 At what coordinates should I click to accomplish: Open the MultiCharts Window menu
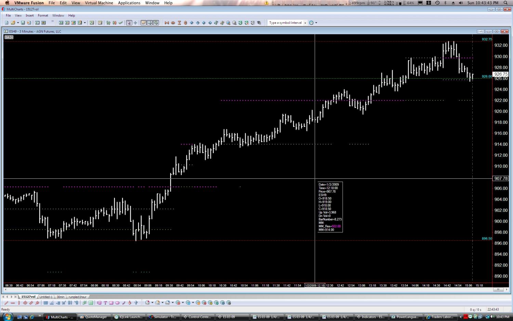(58, 15)
